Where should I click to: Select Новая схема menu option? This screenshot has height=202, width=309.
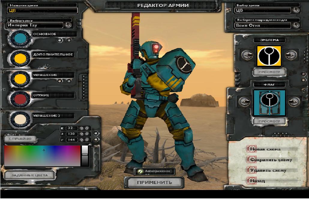[265, 149]
